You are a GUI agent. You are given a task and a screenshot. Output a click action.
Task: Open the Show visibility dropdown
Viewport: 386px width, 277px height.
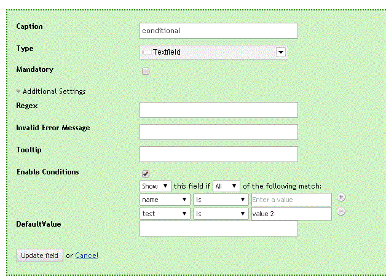coord(156,186)
